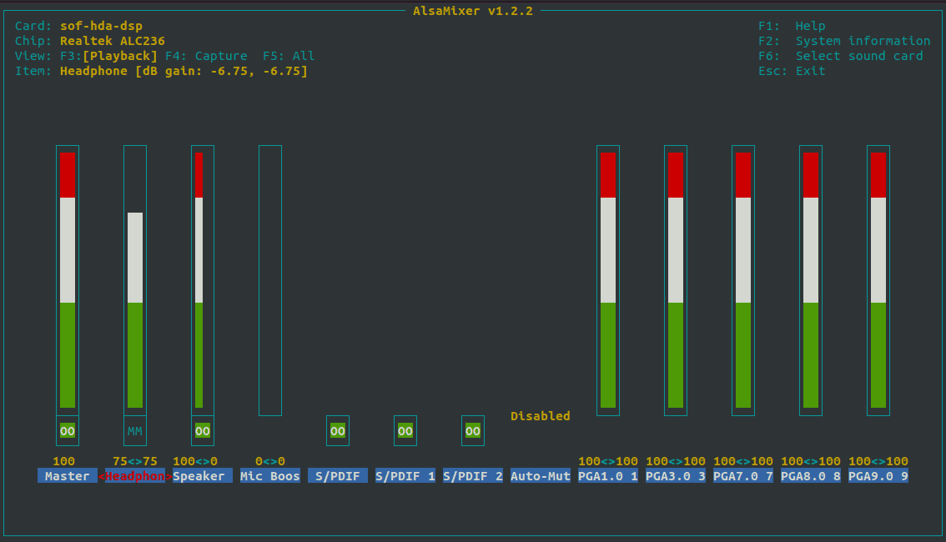
Task: Click the PGA9.0 9 volume bar
Action: point(878,280)
